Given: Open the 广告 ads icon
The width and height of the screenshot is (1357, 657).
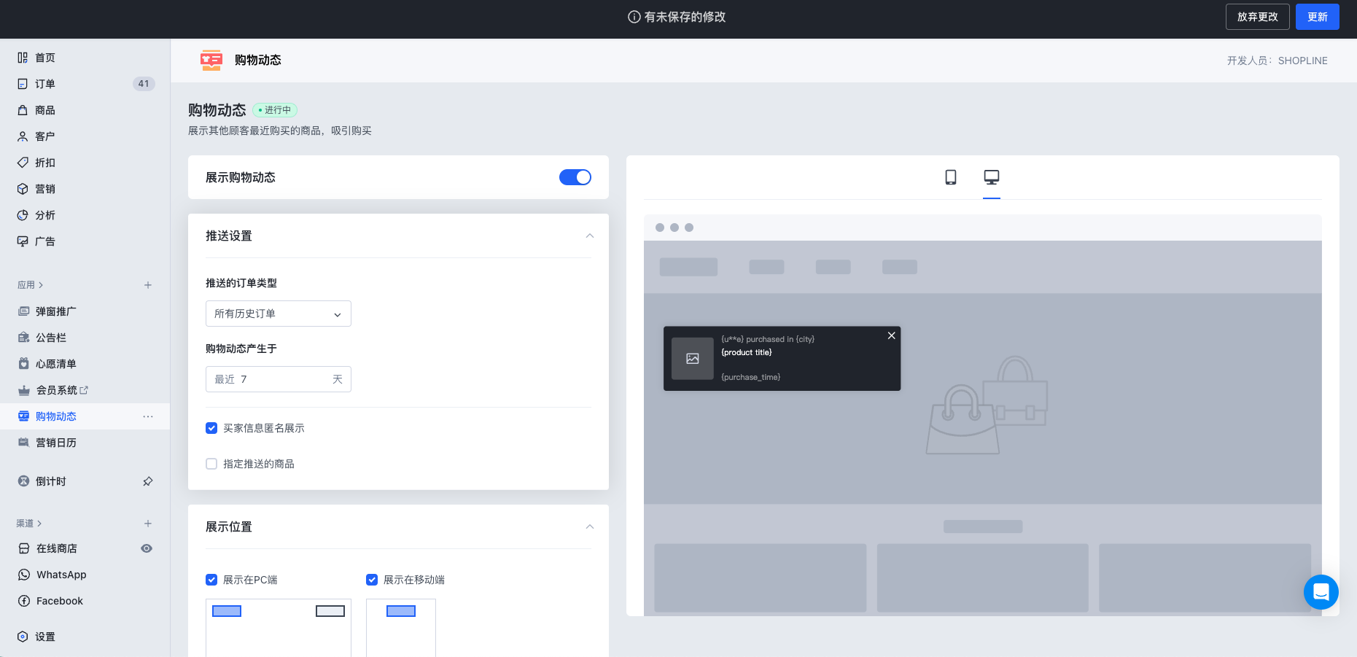Looking at the screenshot, I should (23, 241).
